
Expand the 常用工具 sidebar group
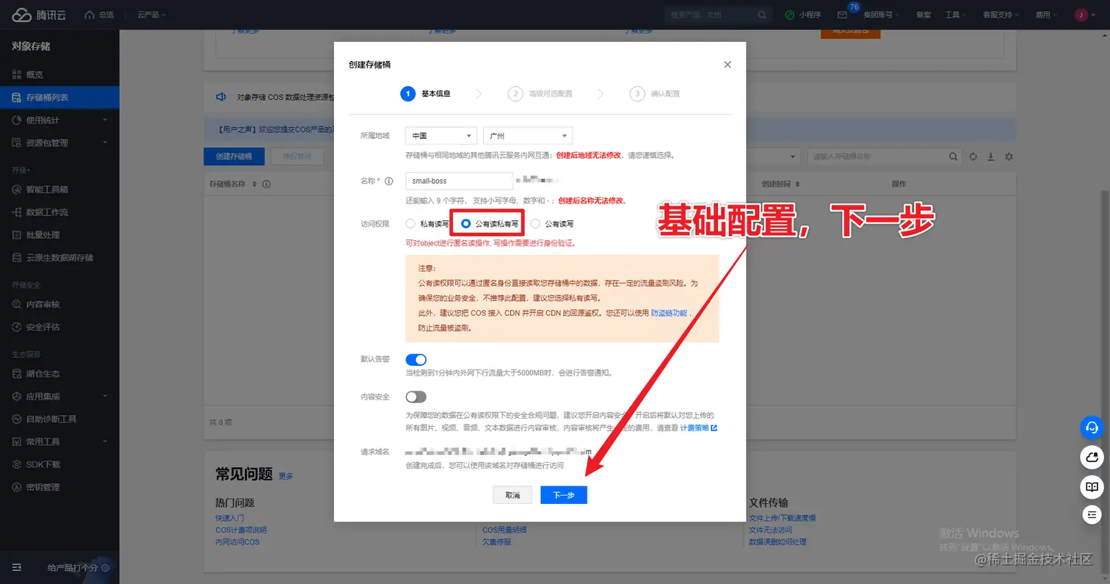click(x=104, y=441)
